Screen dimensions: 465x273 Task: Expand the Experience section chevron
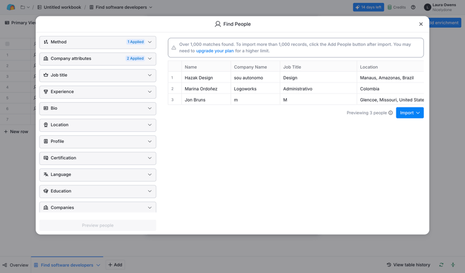click(x=150, y=92)
